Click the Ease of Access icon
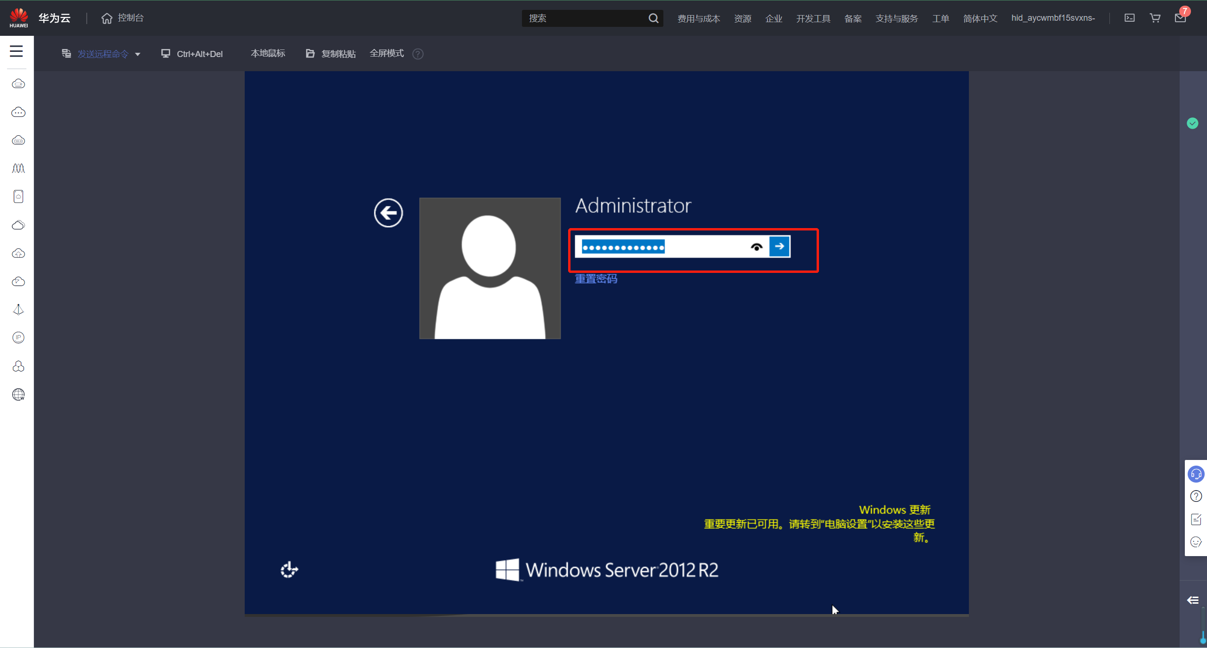Image resolution: width=1207 pixels, height=648 pixels. (x=289, y=569)
